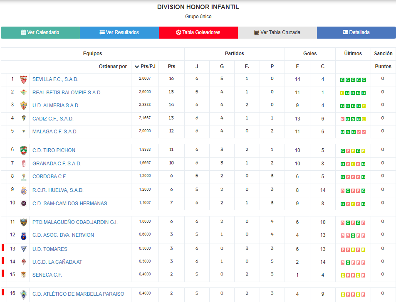The image size is (396, 302).
Task: Sort by C goals against header
Action: click(322, 66)
